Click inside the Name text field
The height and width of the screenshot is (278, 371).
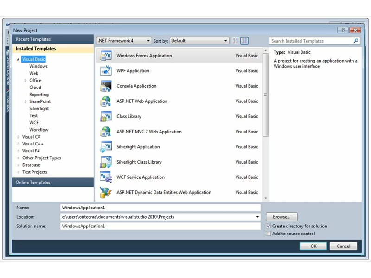pyautogui.click(x=160, y=208)
